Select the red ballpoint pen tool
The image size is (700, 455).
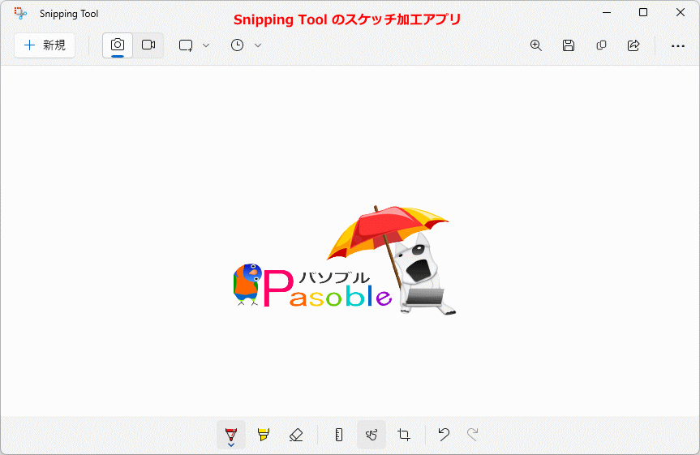(x=231, y=435)
